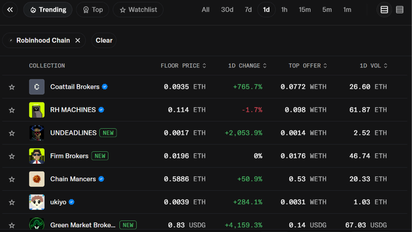
Task: Open Firm Brokers collection avatar
Action: click(37, 156)
